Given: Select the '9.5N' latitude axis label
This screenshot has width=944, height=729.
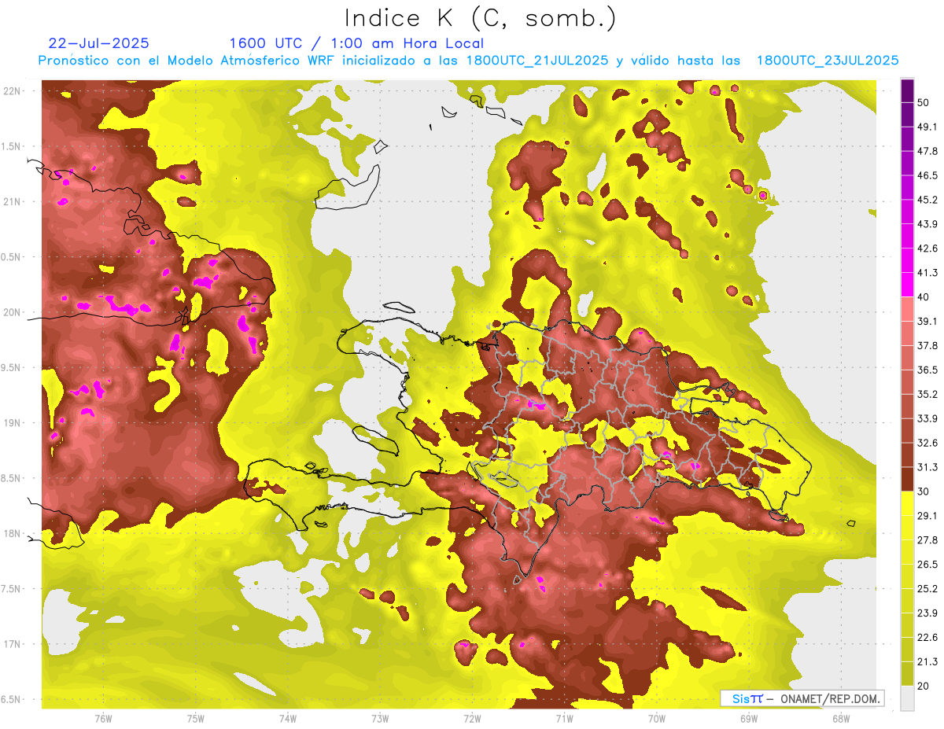Looking at the screenshot, I should point(10,367).
